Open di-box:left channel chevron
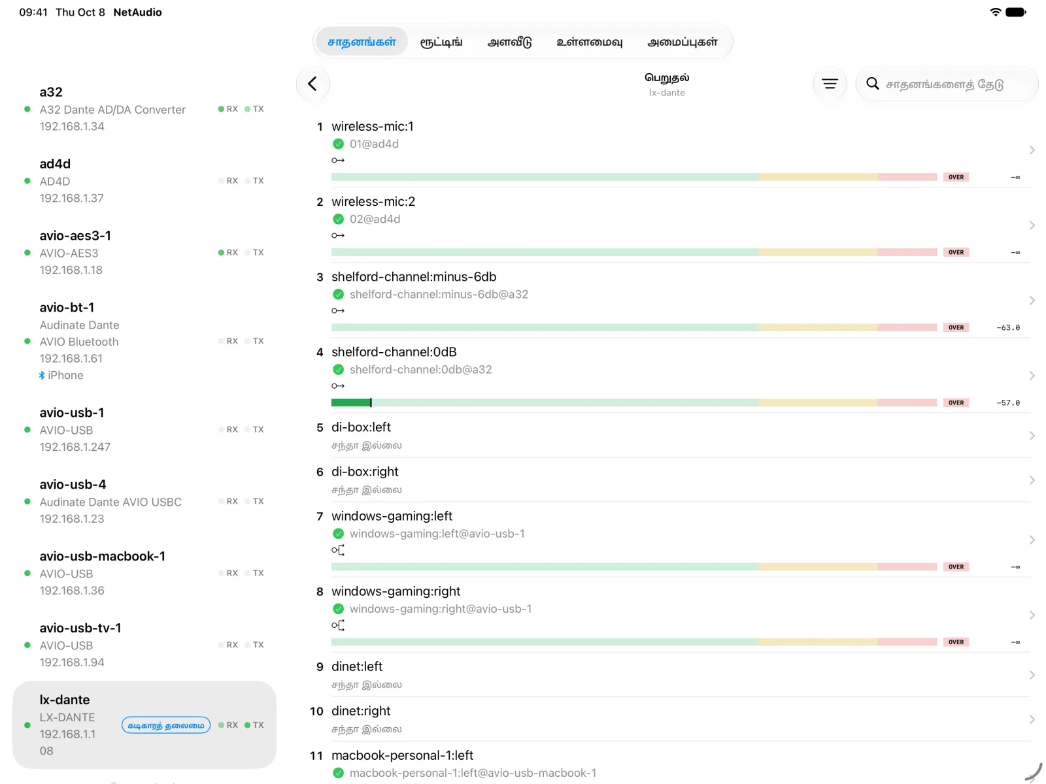The image size is (1046, 784). [1032, 436]
